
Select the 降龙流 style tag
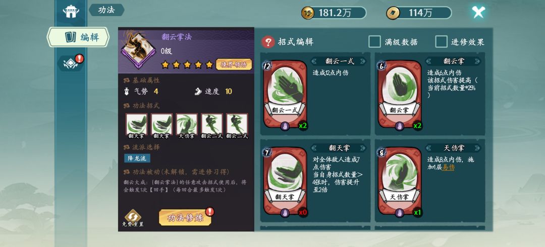137,158
